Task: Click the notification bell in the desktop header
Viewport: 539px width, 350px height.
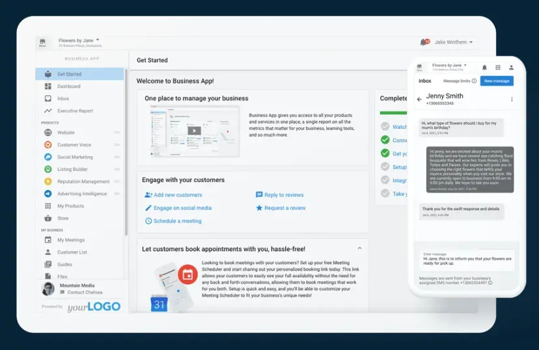Action: [x=424, y=42]
